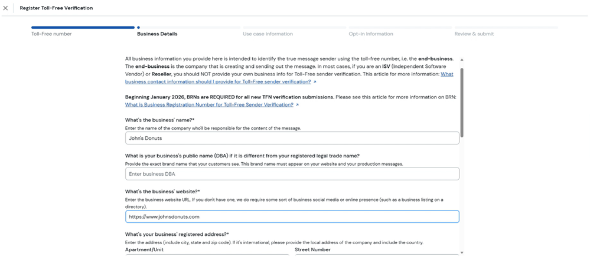This screenshot has width=590, height=260.
Task: Click the Toll-Free number progress bar
Action: [83, 28]
